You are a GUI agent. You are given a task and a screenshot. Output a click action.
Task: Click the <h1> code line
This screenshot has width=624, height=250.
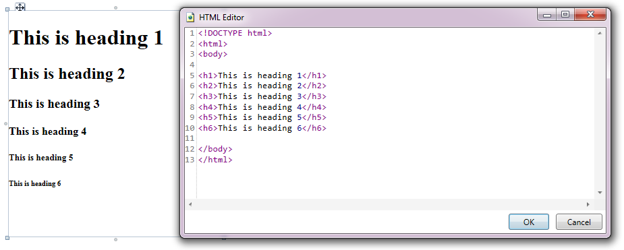pos(262,75)
